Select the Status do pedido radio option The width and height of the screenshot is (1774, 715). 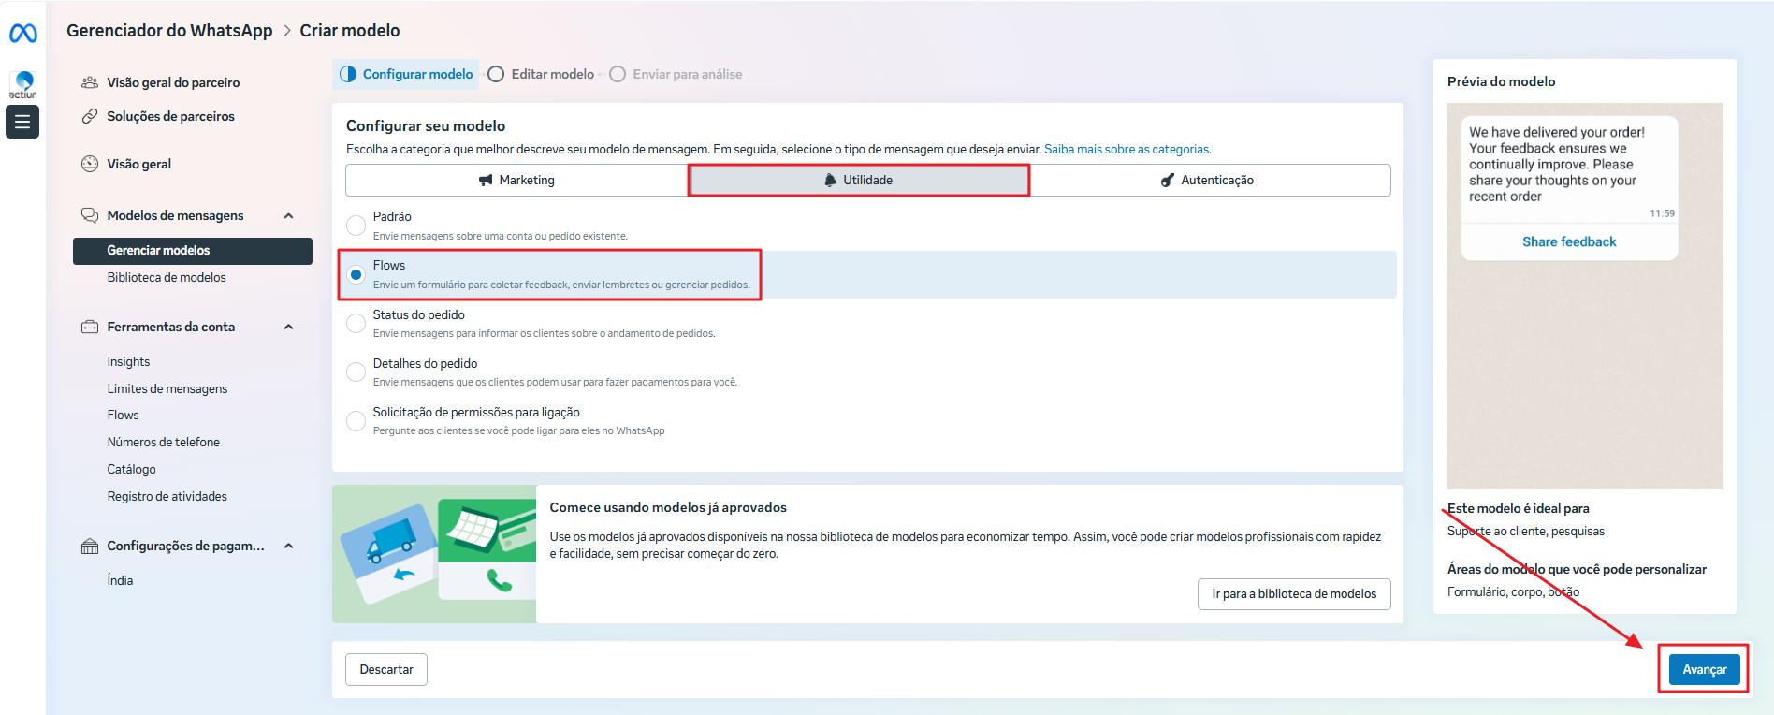coord(356,323)
